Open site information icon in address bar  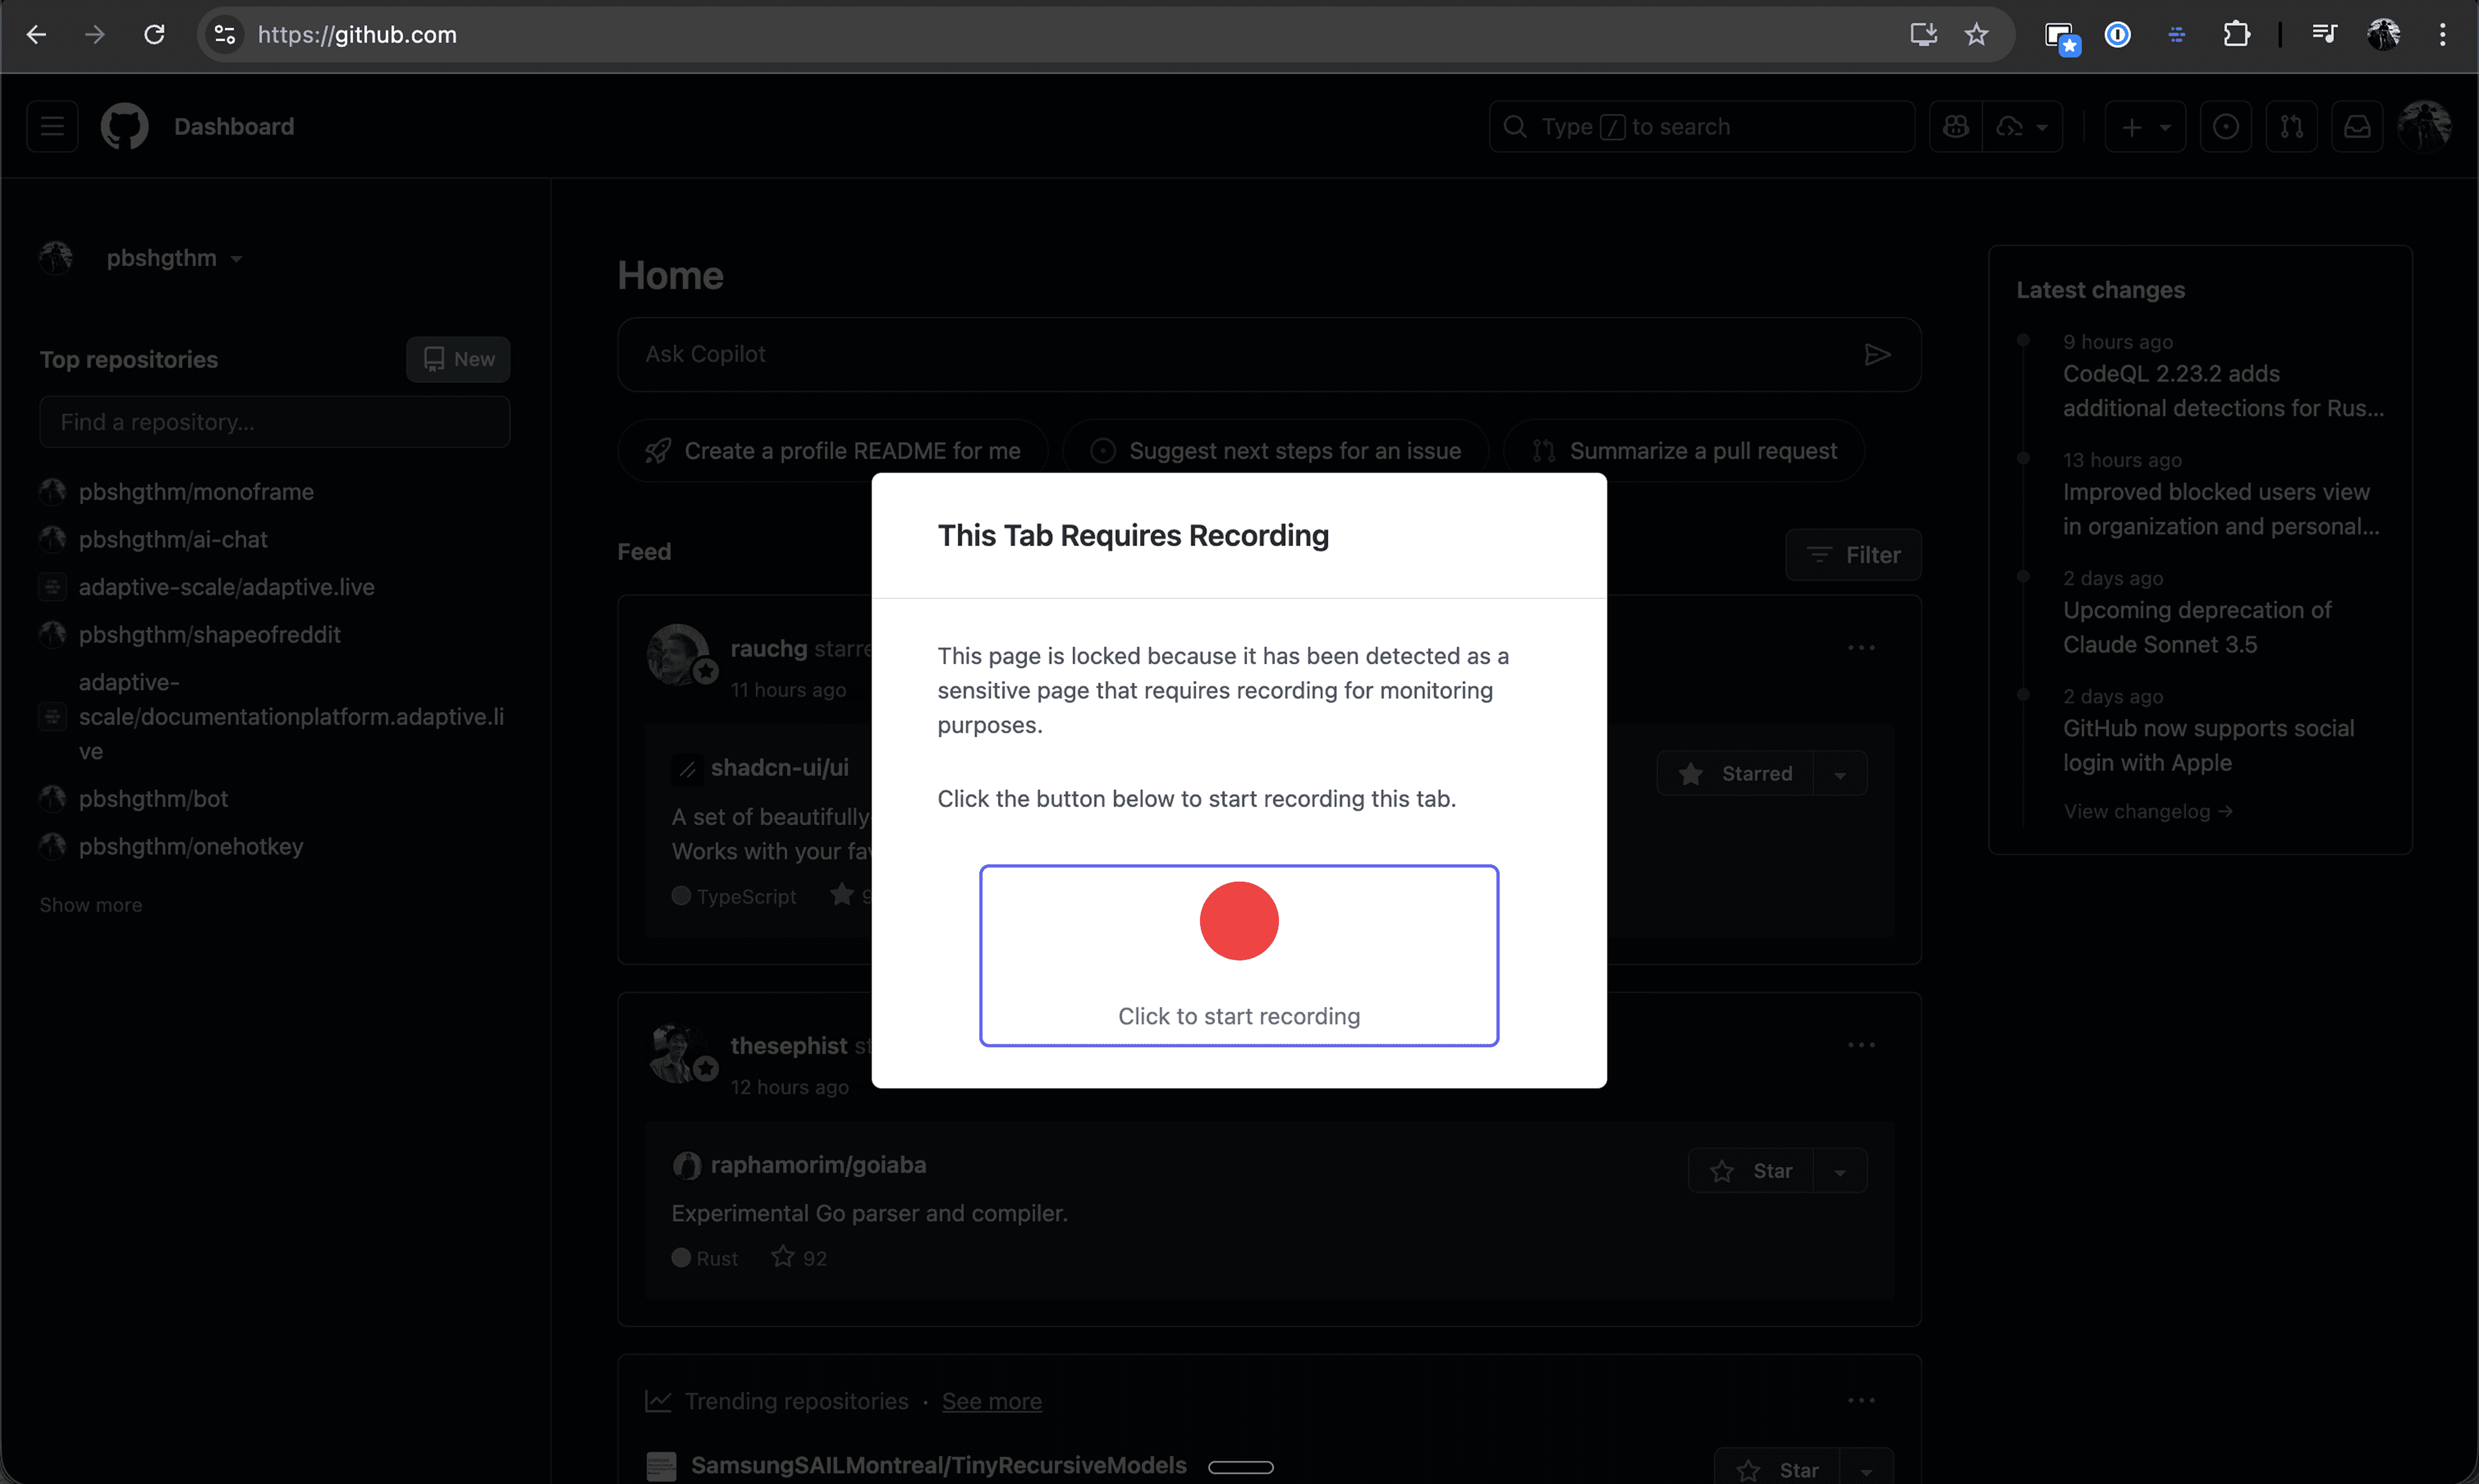pyautogui.click(x=225, y=35)
